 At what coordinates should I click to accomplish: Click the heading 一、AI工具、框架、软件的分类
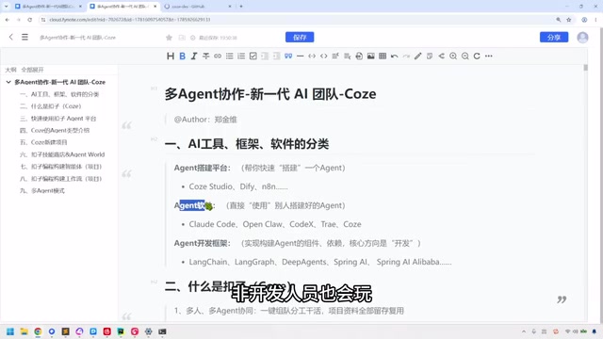pyautogui.click(x=247, y=144)
